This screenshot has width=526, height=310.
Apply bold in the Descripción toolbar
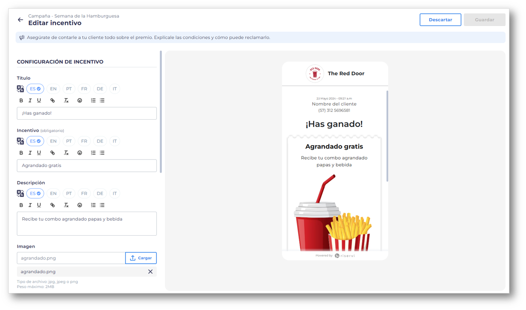(21, 205)
